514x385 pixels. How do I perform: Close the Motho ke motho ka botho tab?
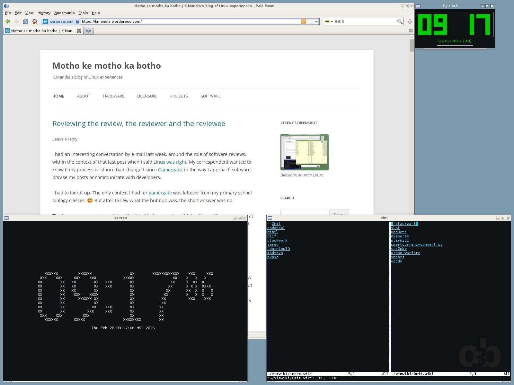tap(79, 31)
